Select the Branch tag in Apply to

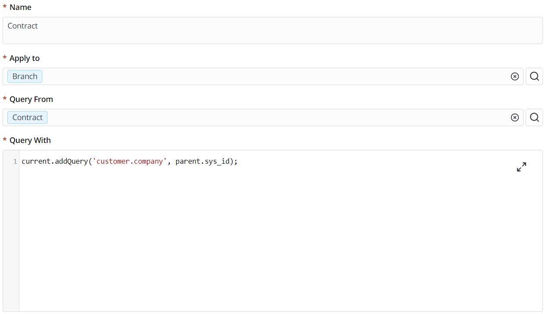(25, 76)
